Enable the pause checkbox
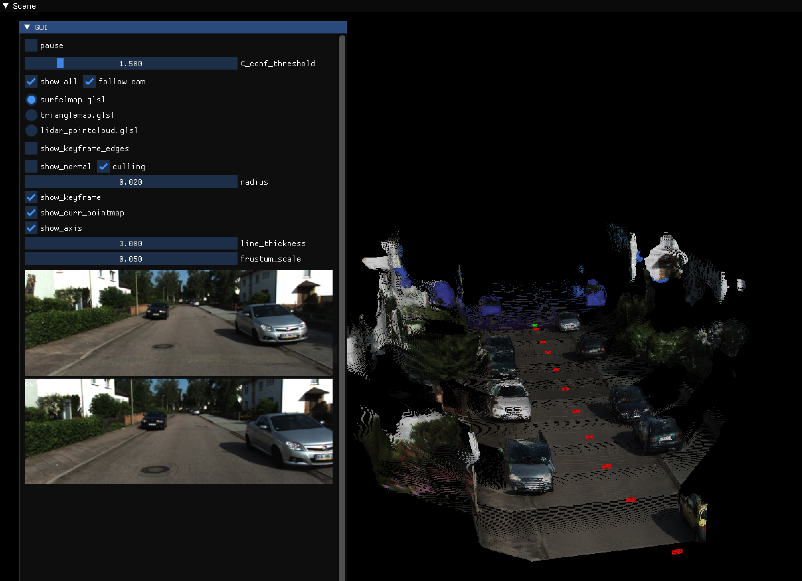This screenshot has height=581, width=802. tap(31, 45)
